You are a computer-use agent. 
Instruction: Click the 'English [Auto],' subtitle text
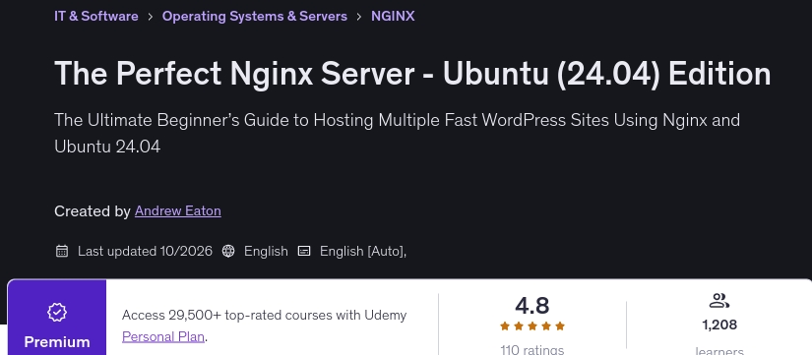tap(363, 252)
